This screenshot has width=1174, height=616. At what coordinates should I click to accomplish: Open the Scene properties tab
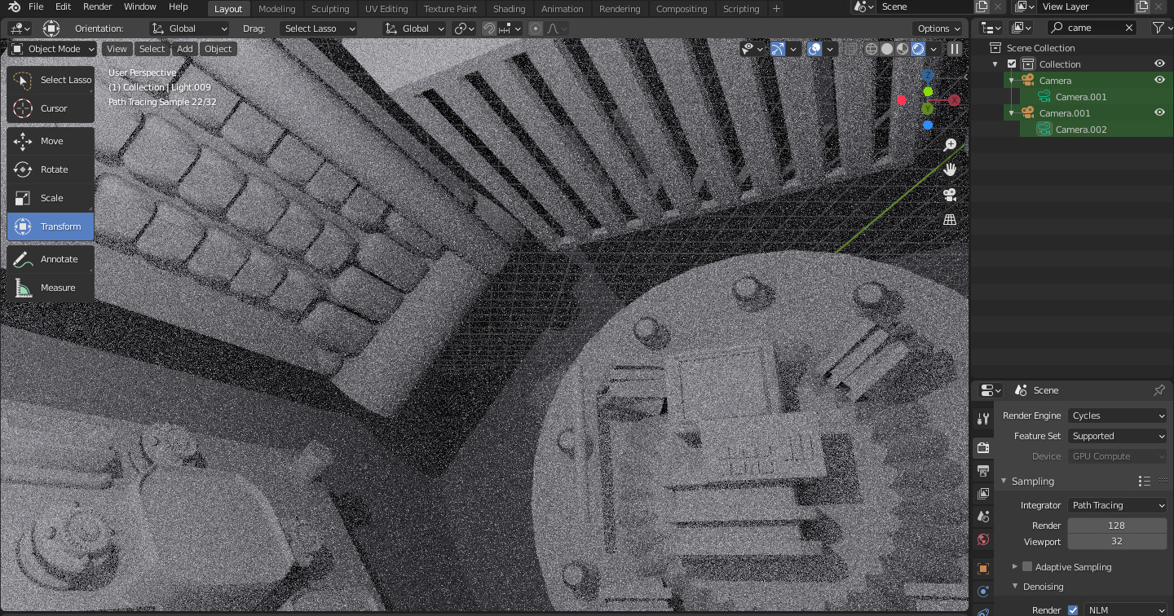tap(983, 516)
